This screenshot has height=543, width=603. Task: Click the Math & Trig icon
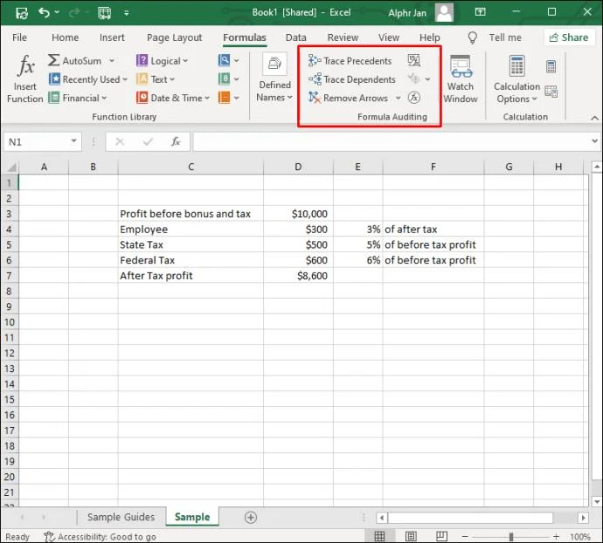[225, 79]
